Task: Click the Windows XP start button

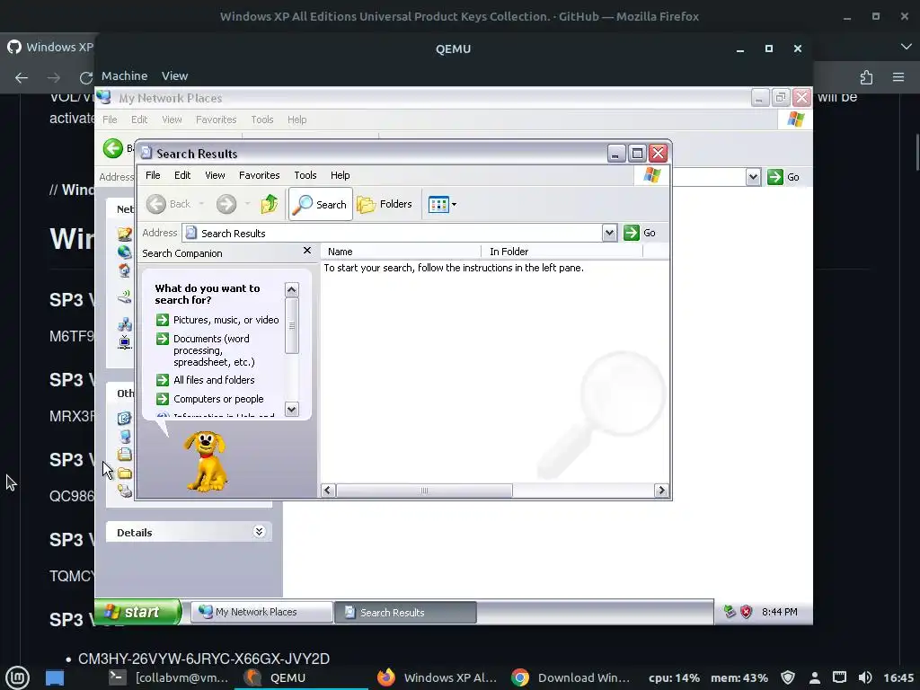Action: pos(138,612)
